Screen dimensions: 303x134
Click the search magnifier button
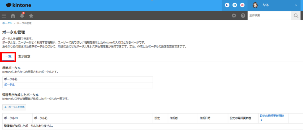[x=296, y=16]
